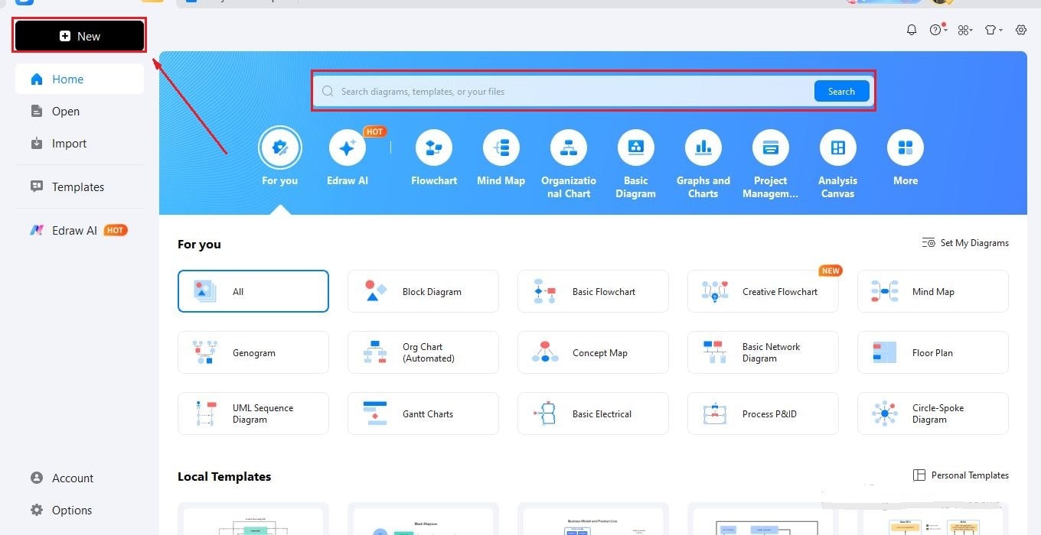Activate the Creative Flowchart filter
Image resolution: width=1041 pixels, height=535 pixels.
[x=762, y=291]
